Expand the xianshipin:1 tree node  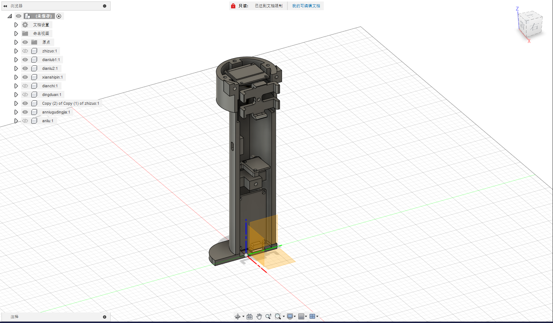pos(16,77)
